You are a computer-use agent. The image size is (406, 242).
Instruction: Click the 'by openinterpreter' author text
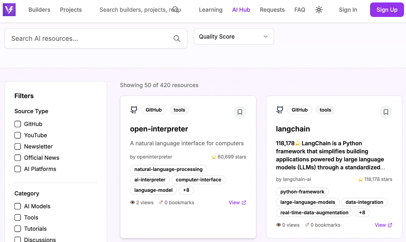pos(151,157)
